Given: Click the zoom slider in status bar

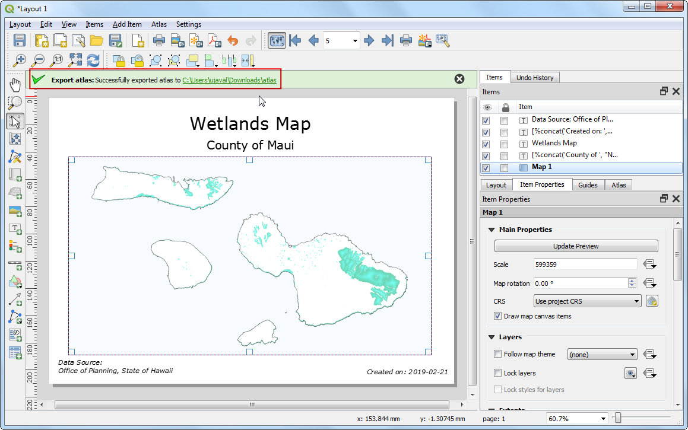Looking at the screenshot, I should pos(618,419).
